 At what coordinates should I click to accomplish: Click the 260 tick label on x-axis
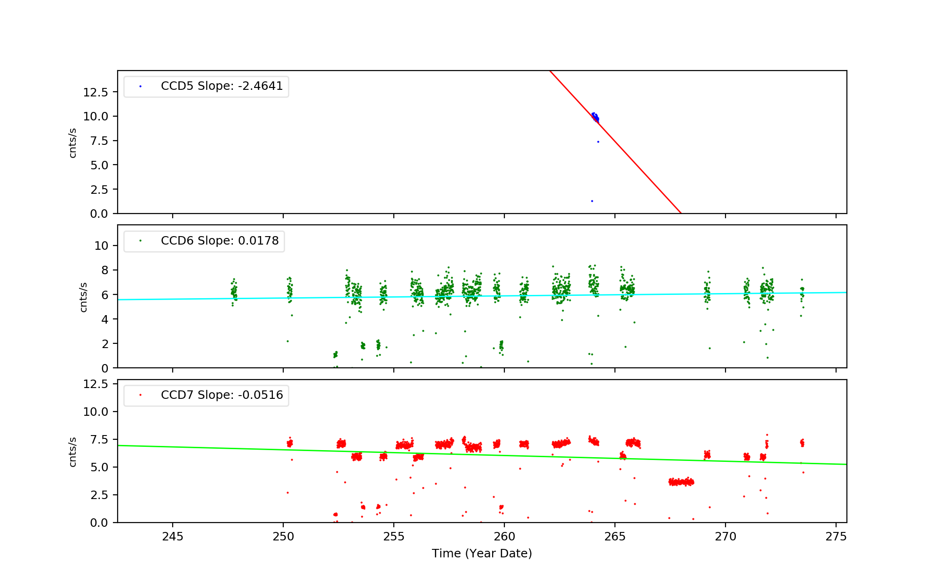[504, 537]
